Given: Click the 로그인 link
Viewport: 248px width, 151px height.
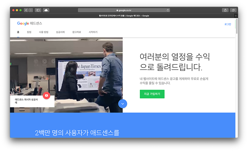Looking at the screenshot, I should pos(228,24).
